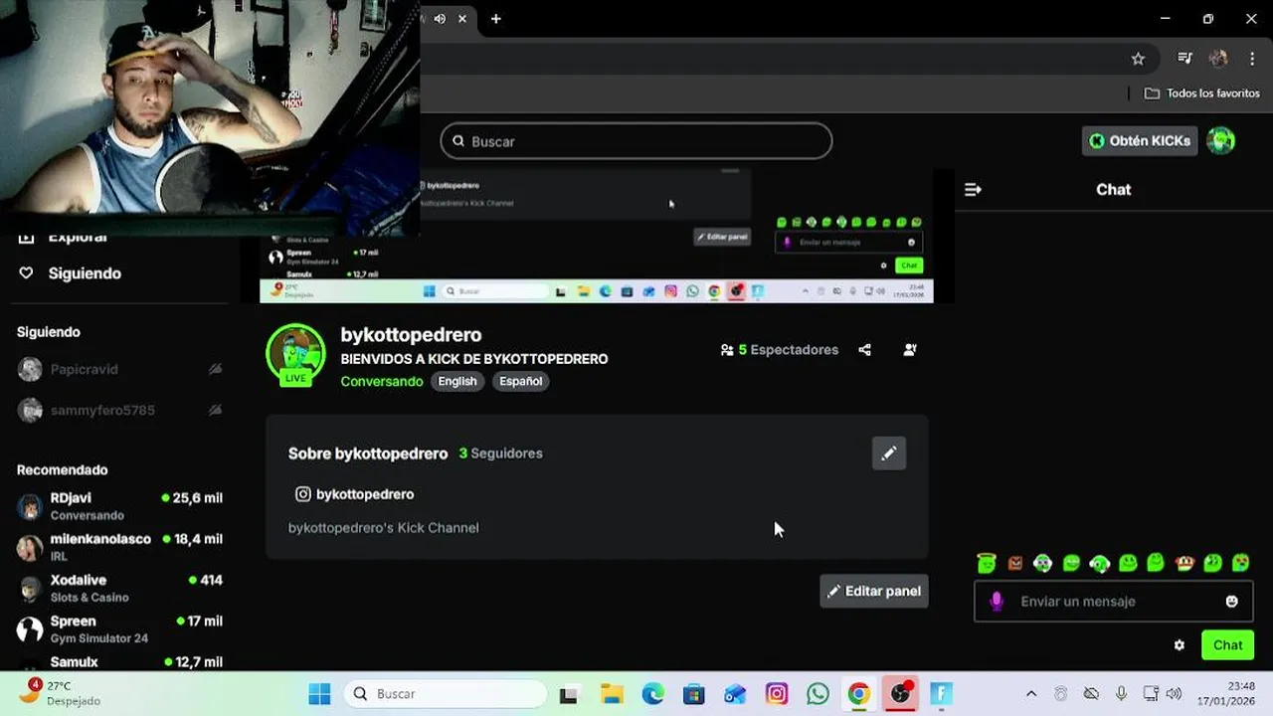This screenshot has width=1273, height=716.
Task: Open the 27°C weather widget
Action: (x=60, y=693)
